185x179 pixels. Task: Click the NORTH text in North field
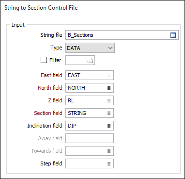(x=77, y=88)
